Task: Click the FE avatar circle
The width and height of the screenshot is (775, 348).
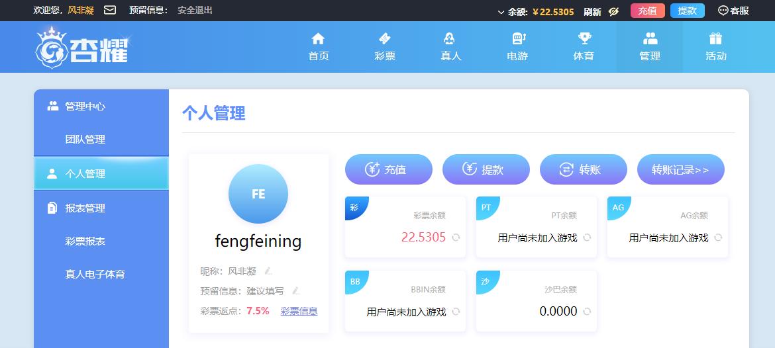Action: [258, 194]
